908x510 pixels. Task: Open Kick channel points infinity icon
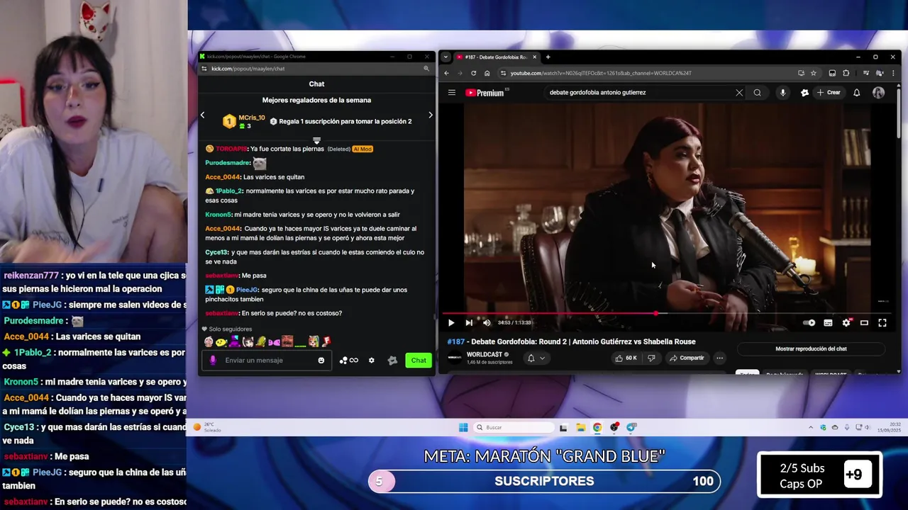tap(353, 361)
